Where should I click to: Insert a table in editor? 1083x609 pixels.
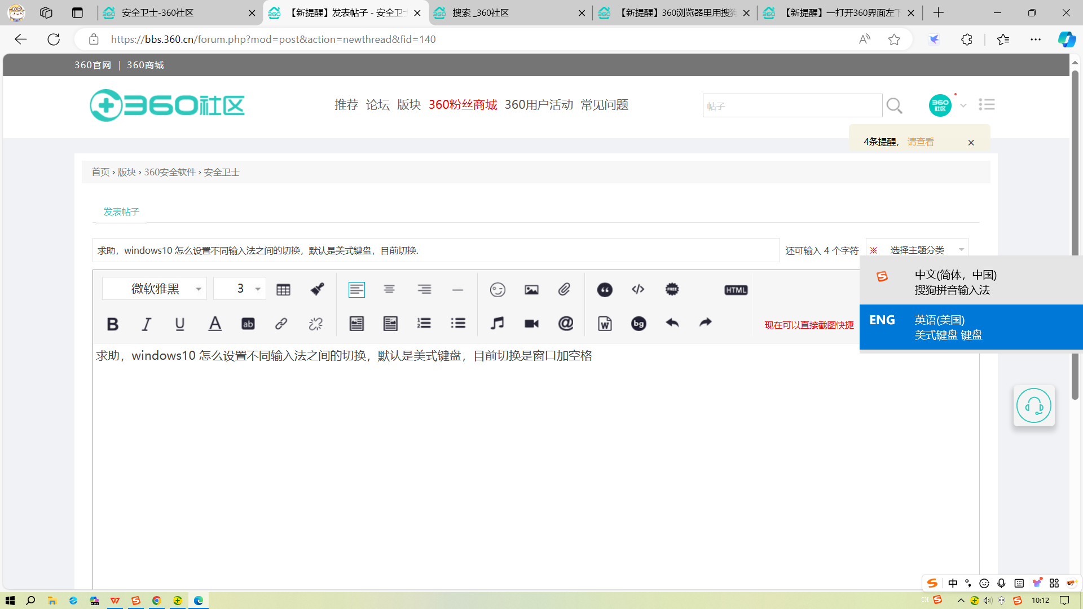coord(283,290)
